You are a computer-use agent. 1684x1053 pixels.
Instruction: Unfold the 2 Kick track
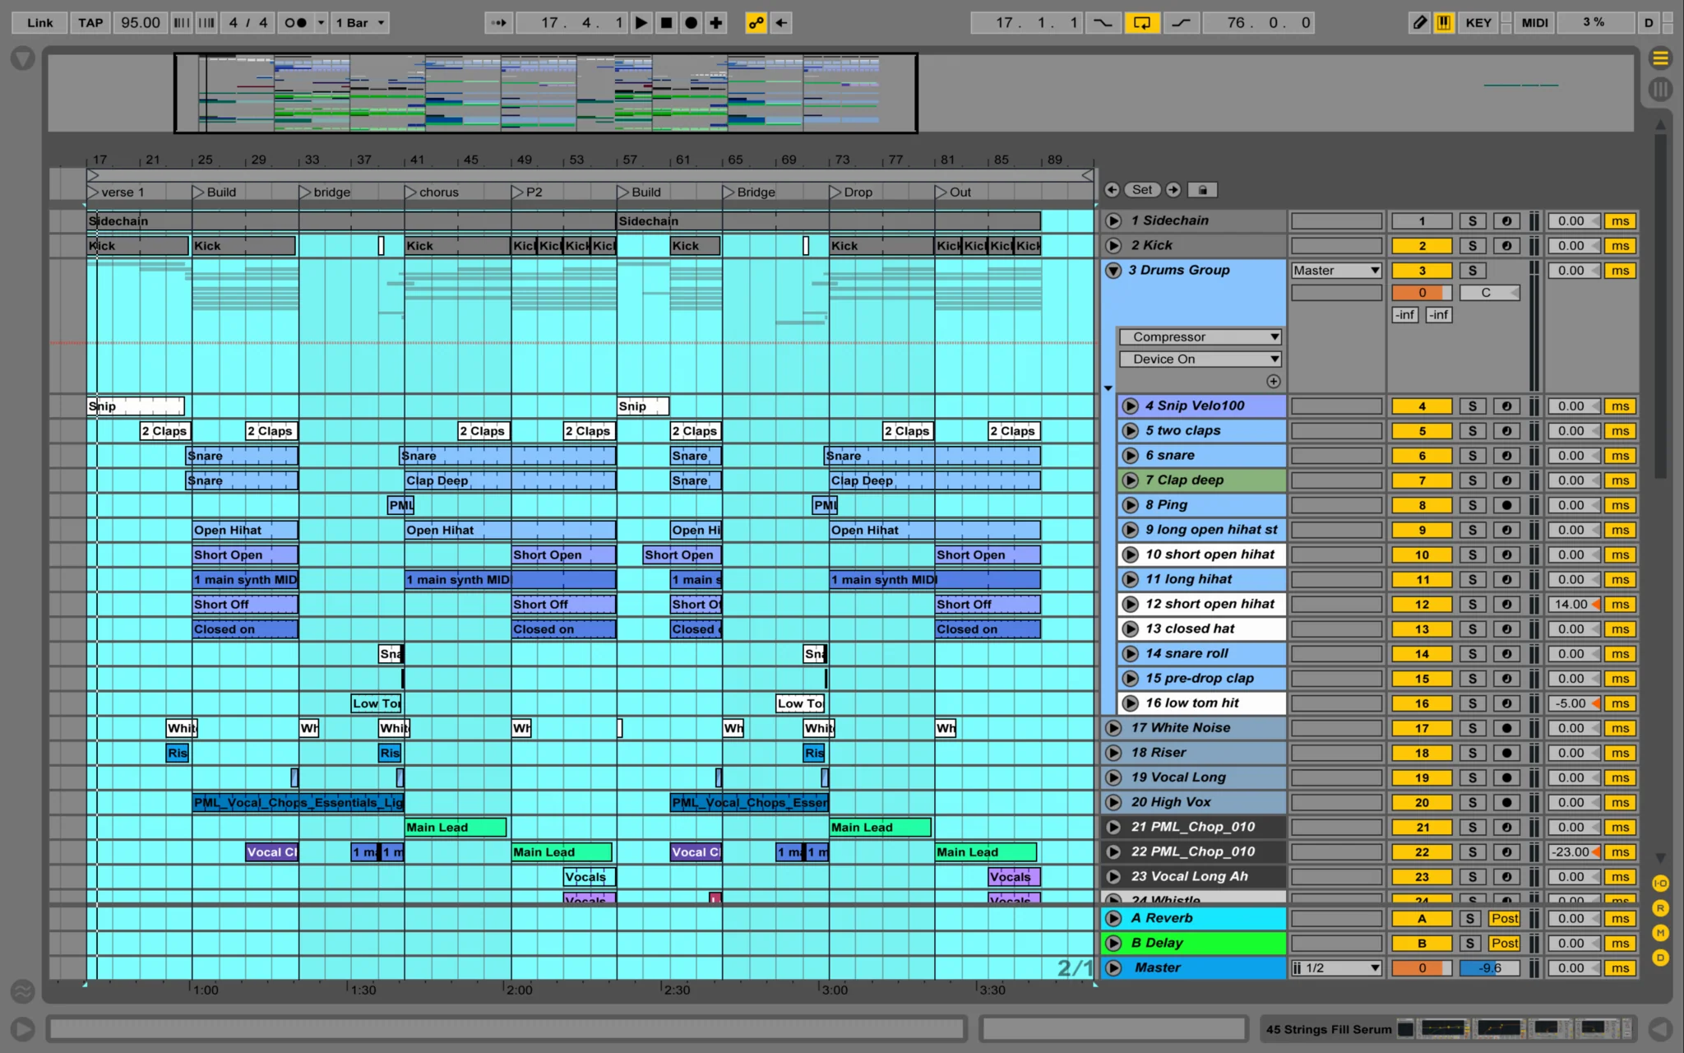1113,246
